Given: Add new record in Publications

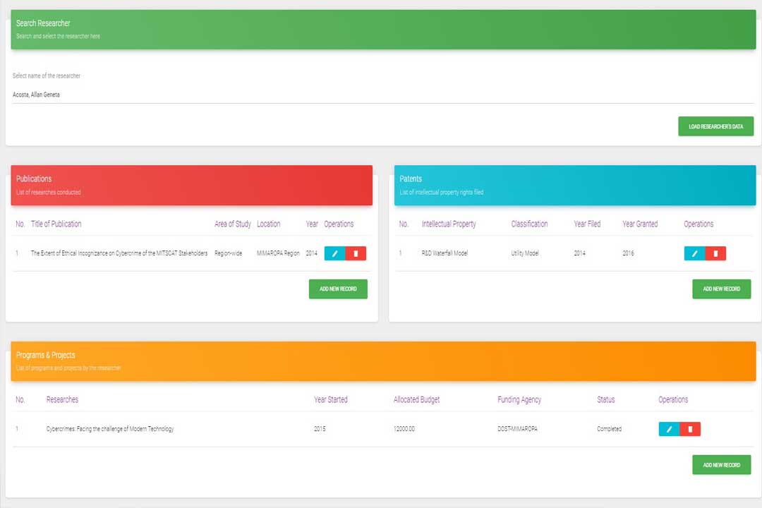Looking at the screenshot, I should coord(338,289).
